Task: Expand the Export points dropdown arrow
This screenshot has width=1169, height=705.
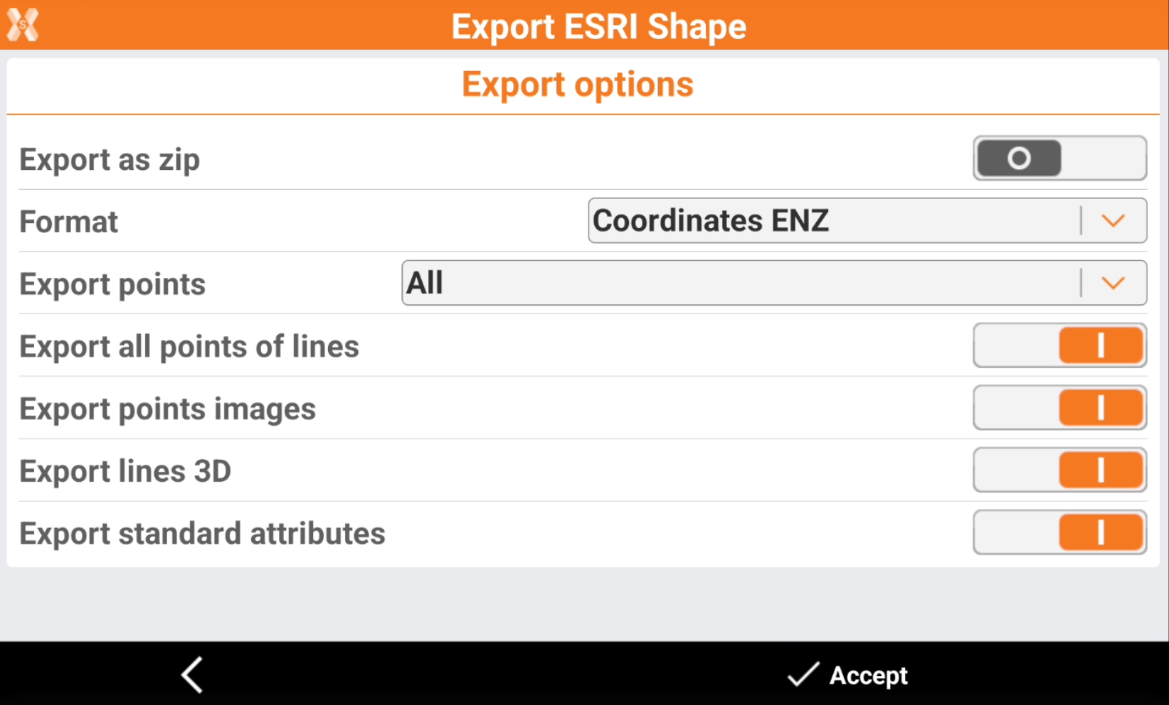Action: 1113,284
